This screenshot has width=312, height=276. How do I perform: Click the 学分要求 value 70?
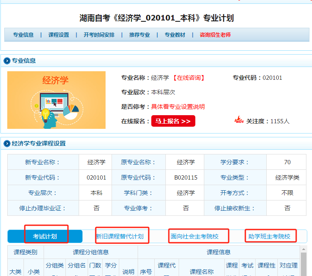pos(287,162)
